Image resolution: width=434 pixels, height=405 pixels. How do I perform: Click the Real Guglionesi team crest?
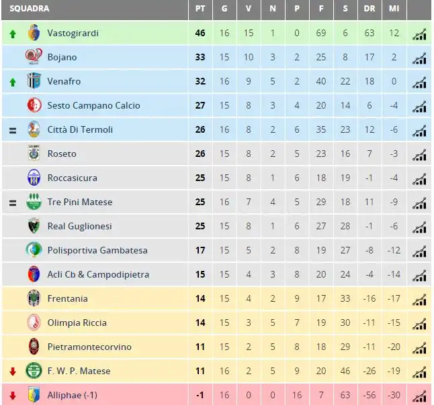pos(34,226)
